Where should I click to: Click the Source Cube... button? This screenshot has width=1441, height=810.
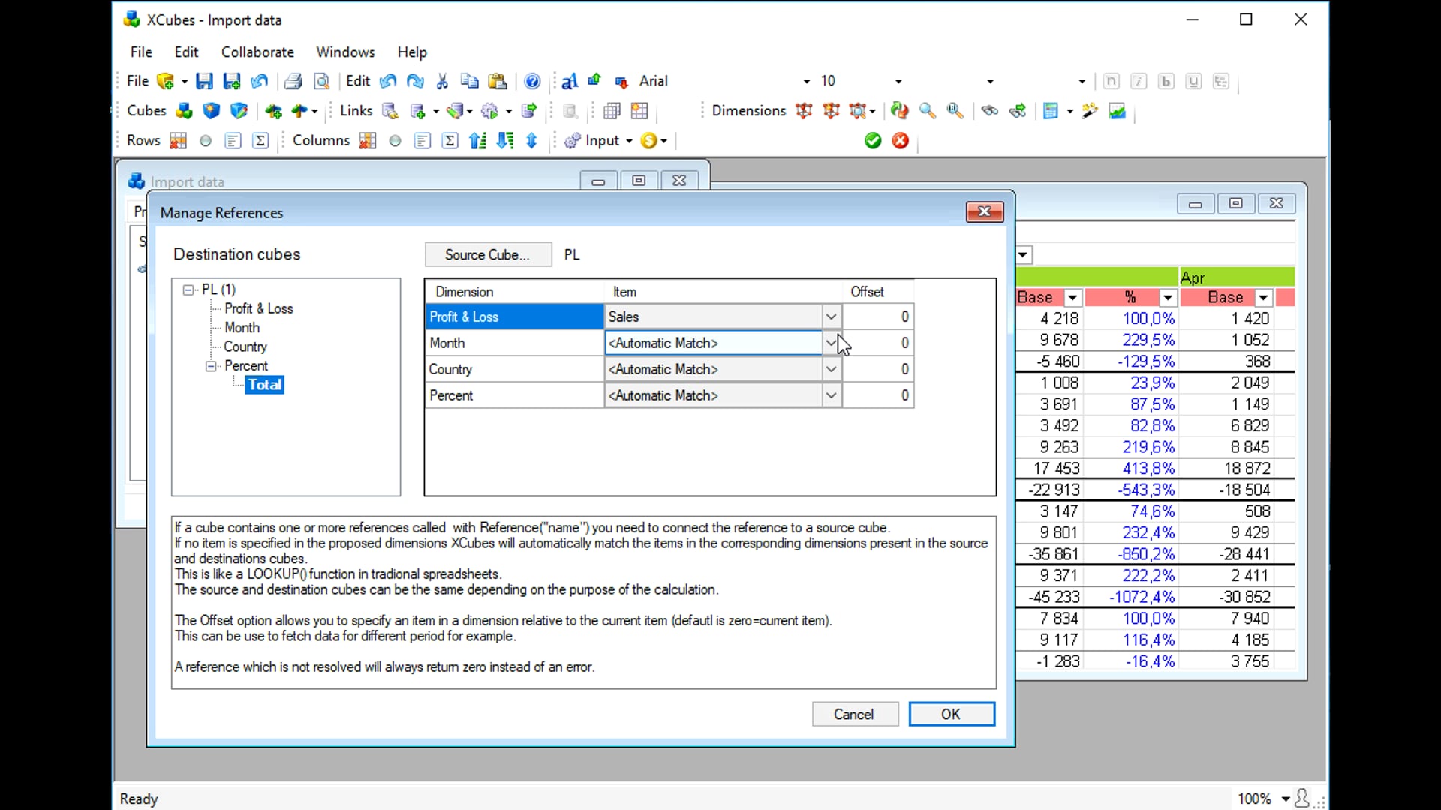(487, 255)
